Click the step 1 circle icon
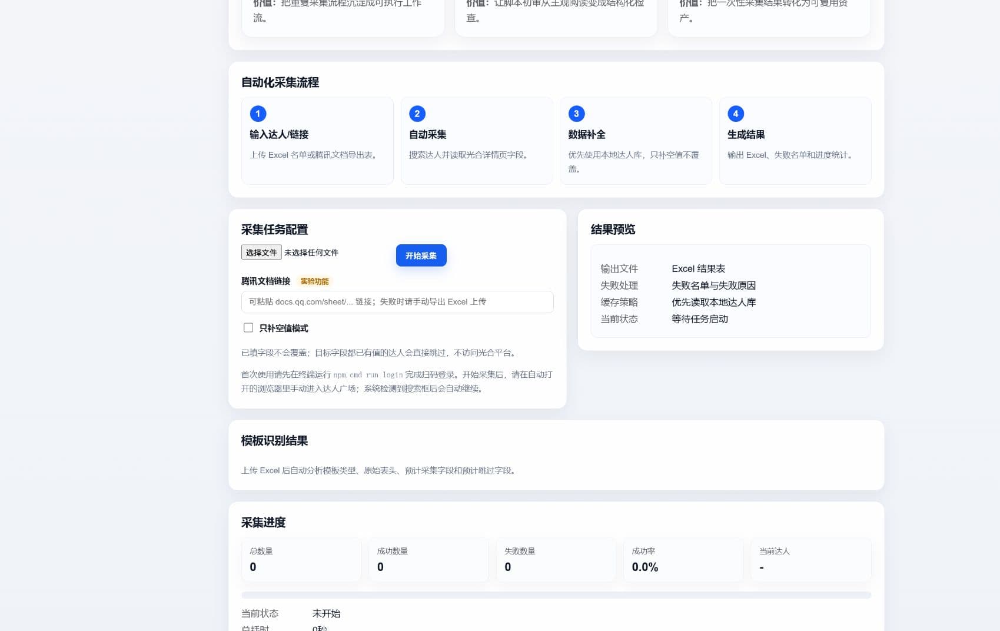Image resolution: width=1000 pixels, height=631 pixels. pos(258,114)
